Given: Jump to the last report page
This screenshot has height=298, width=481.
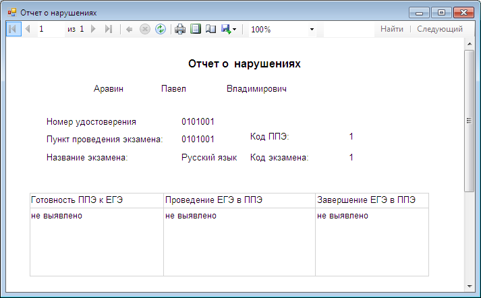Looking at the screenshot, I should (x=109, y=29).
